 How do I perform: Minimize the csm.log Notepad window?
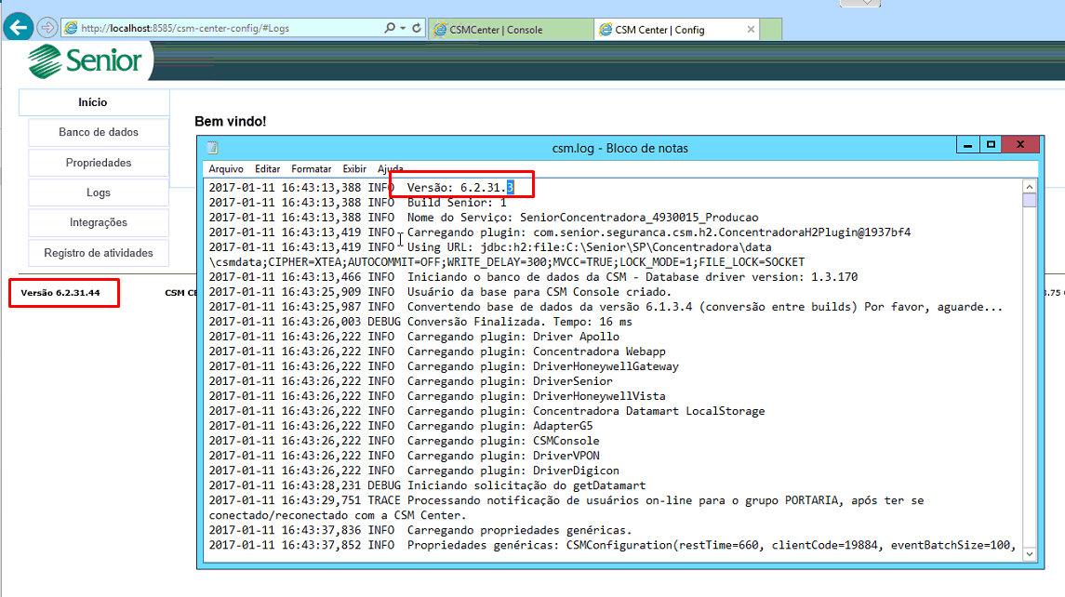click(x=968, y=145)
